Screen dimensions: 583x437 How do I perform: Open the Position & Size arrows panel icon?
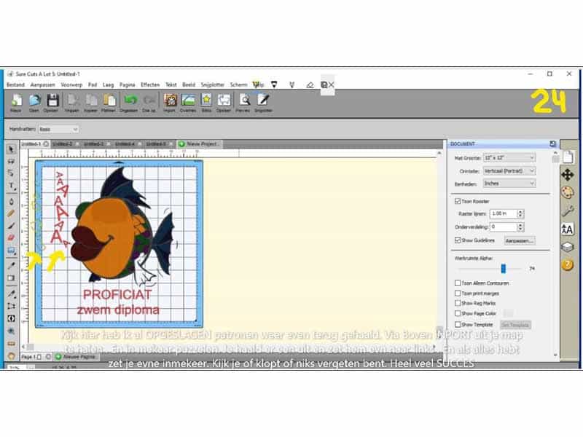click(x=568, y=174)
